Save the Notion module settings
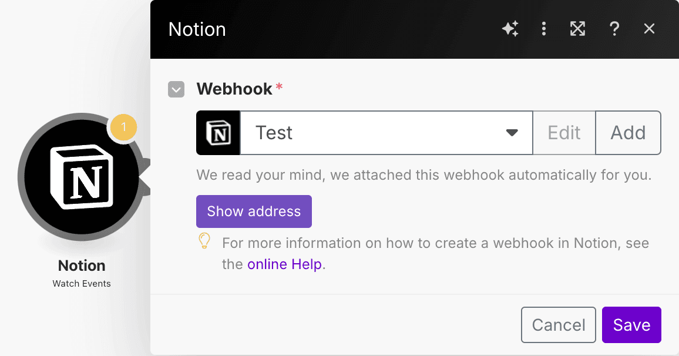Screen dimensions: 679x356 (x=631, y=325)
